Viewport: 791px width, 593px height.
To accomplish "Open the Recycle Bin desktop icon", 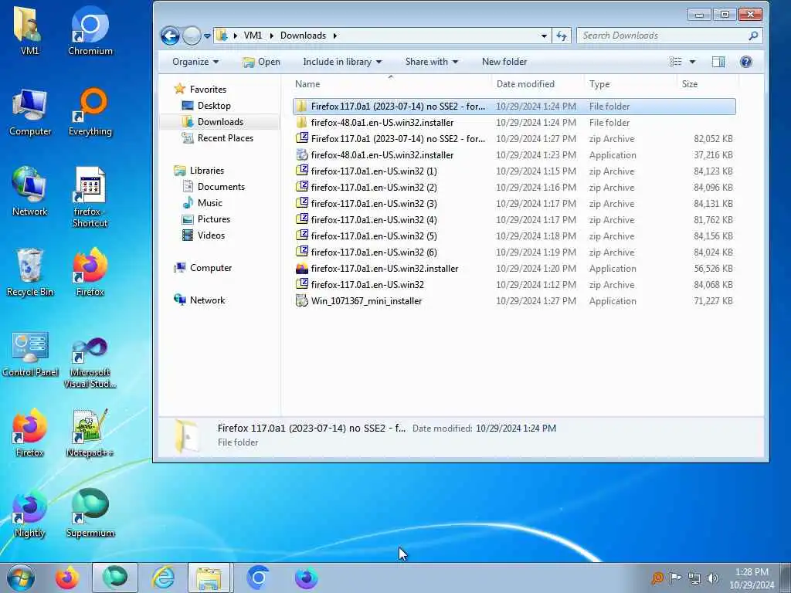I will pos(30,273).
